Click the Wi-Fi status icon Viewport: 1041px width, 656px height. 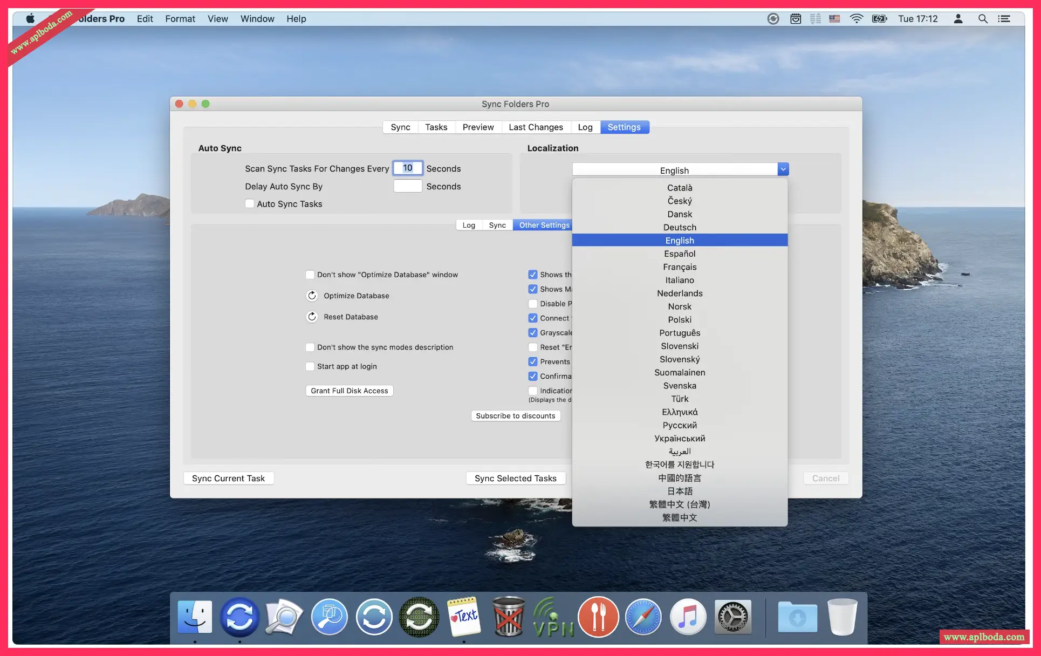click(x=856, y=19)
